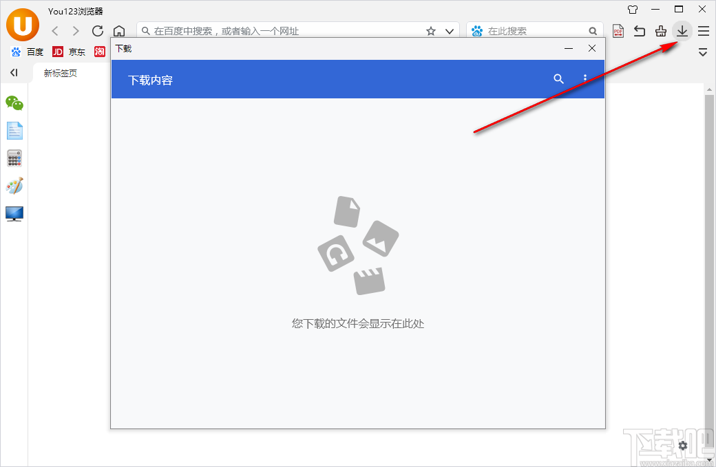Click inside the Baidu search address bar
716x467 pixels.
click(275, 30)
